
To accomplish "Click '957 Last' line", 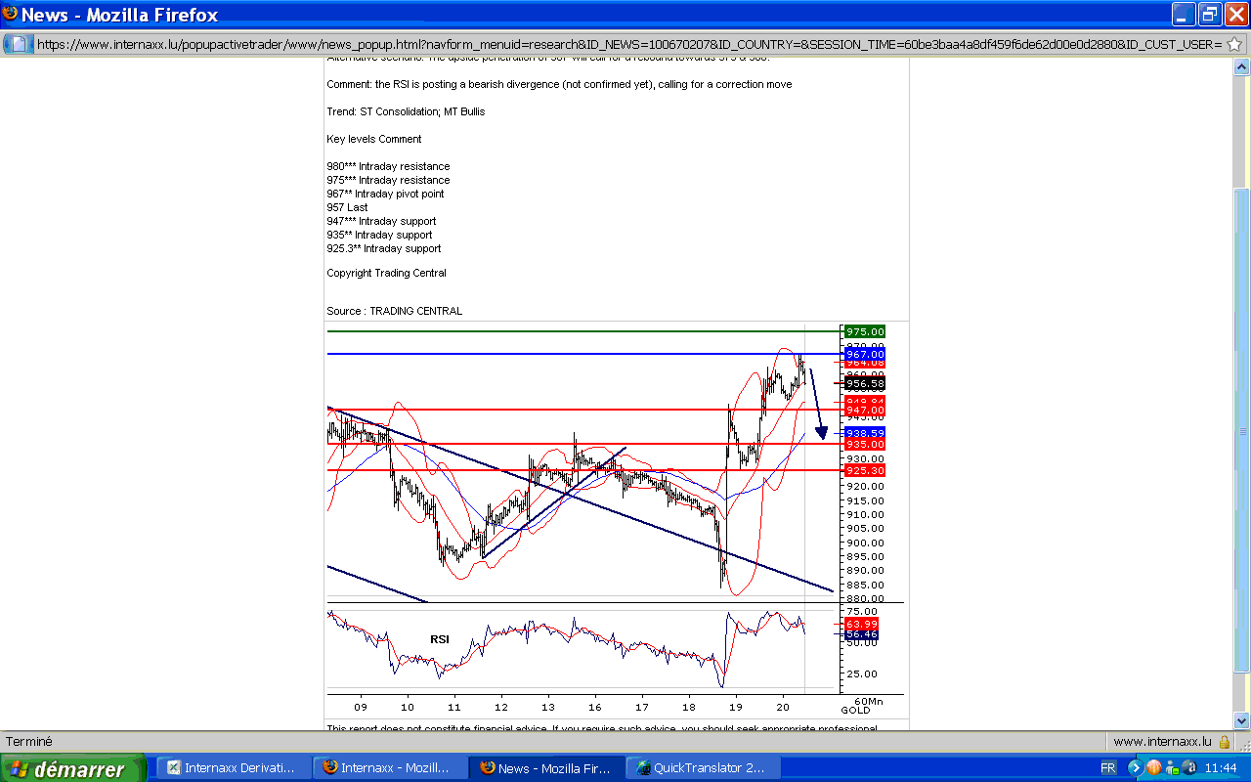I will [x=347, y=207].
